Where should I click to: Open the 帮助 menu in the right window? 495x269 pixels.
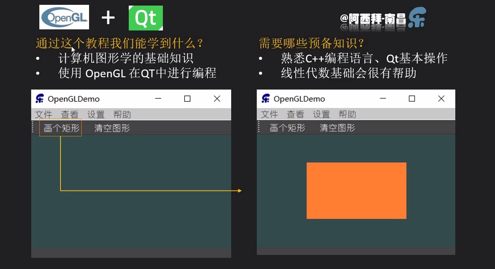(x=347, y=114)
